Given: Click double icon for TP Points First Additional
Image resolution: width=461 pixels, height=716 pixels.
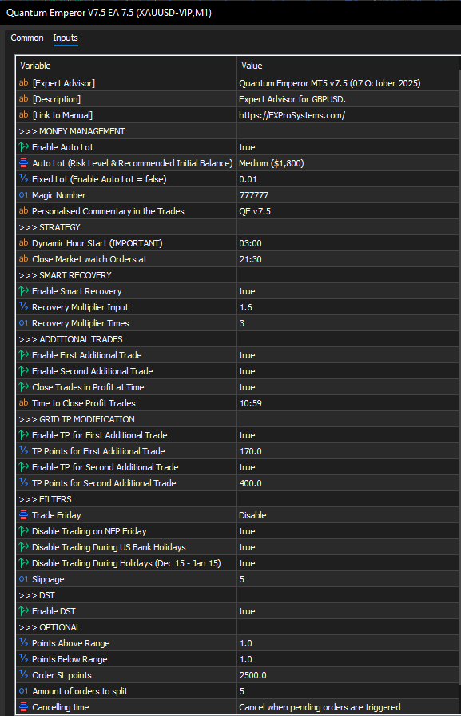Looking at the screenshot, I should (x=24, y=450).
